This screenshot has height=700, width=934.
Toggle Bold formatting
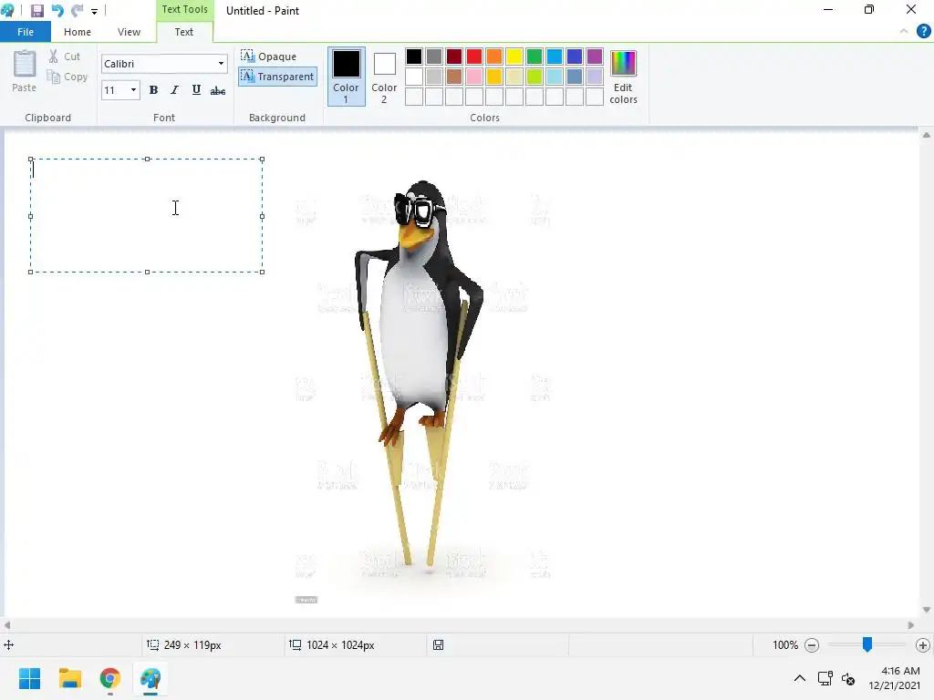pyautogui.click(x=153, y=90)
